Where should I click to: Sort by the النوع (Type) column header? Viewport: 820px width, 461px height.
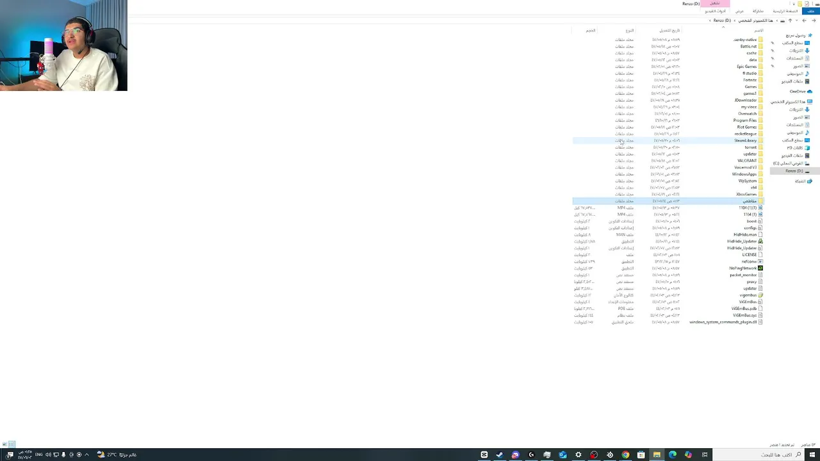click(630, 31)
